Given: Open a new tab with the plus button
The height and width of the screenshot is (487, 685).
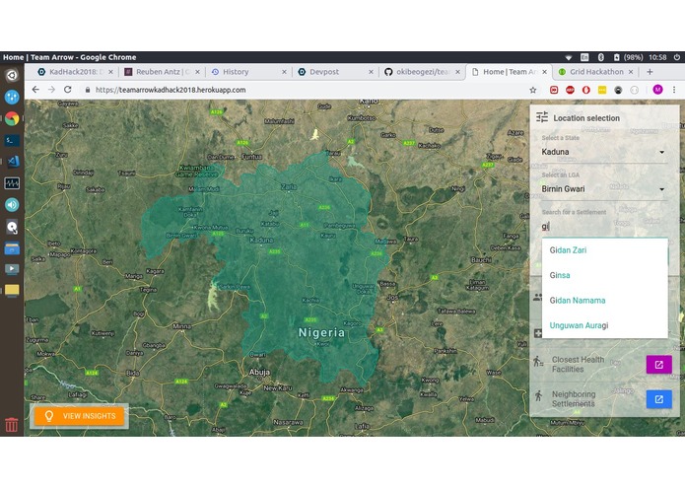Looking at the screenshot, I should pos(650,72).
